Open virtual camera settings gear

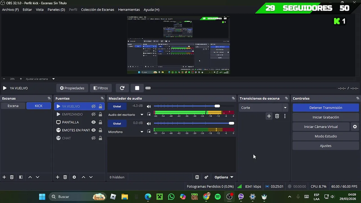click(x=355, y=127)
